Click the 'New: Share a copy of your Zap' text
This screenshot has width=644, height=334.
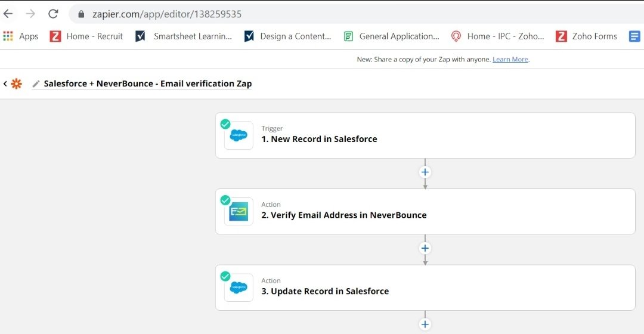[424, 59]
